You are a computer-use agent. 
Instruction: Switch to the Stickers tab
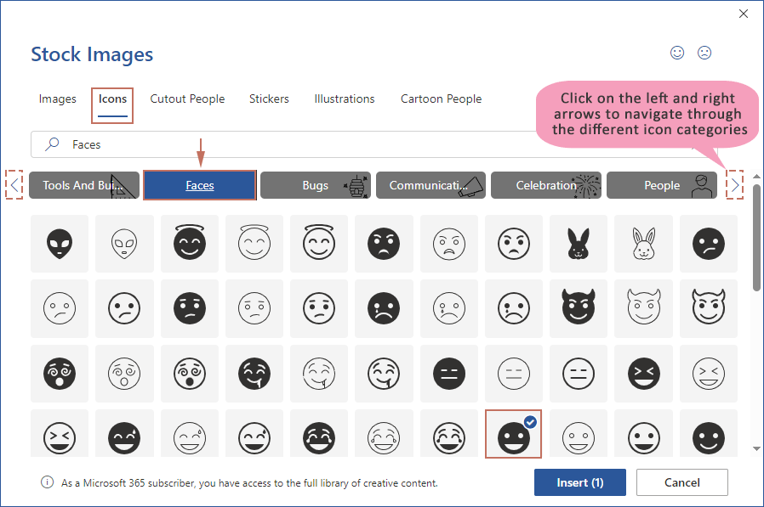[x=269, y=99]
